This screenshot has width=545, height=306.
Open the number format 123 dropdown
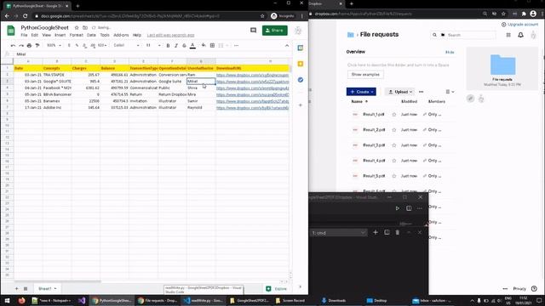[102, 45]
